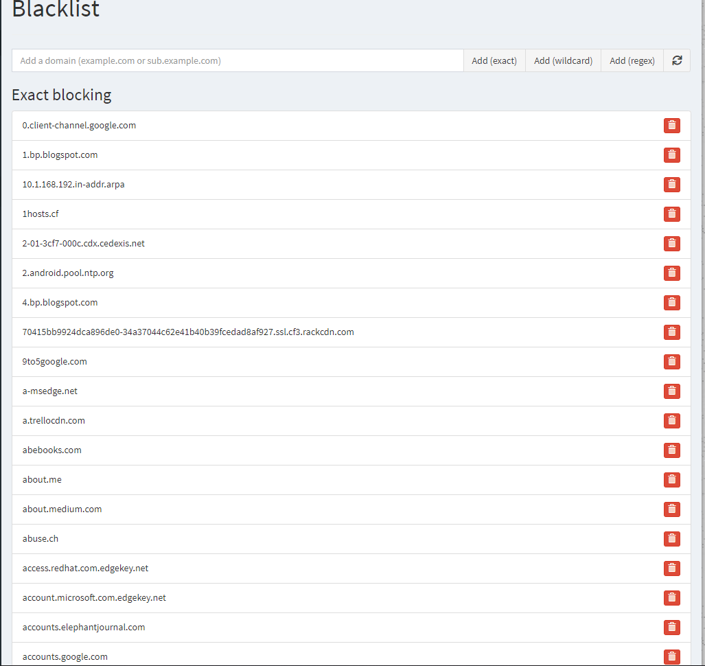This screenshot has width=705, height=666.
Task: Click trash icon for 1hosts.cf
Action: (x=671, y=214)
